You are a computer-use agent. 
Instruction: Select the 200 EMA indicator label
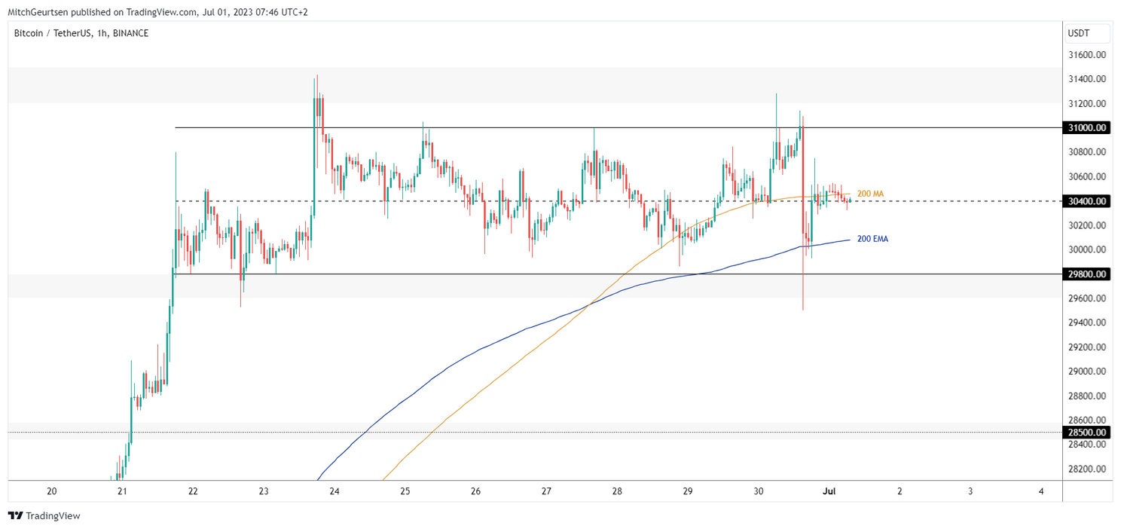point(872,238)
